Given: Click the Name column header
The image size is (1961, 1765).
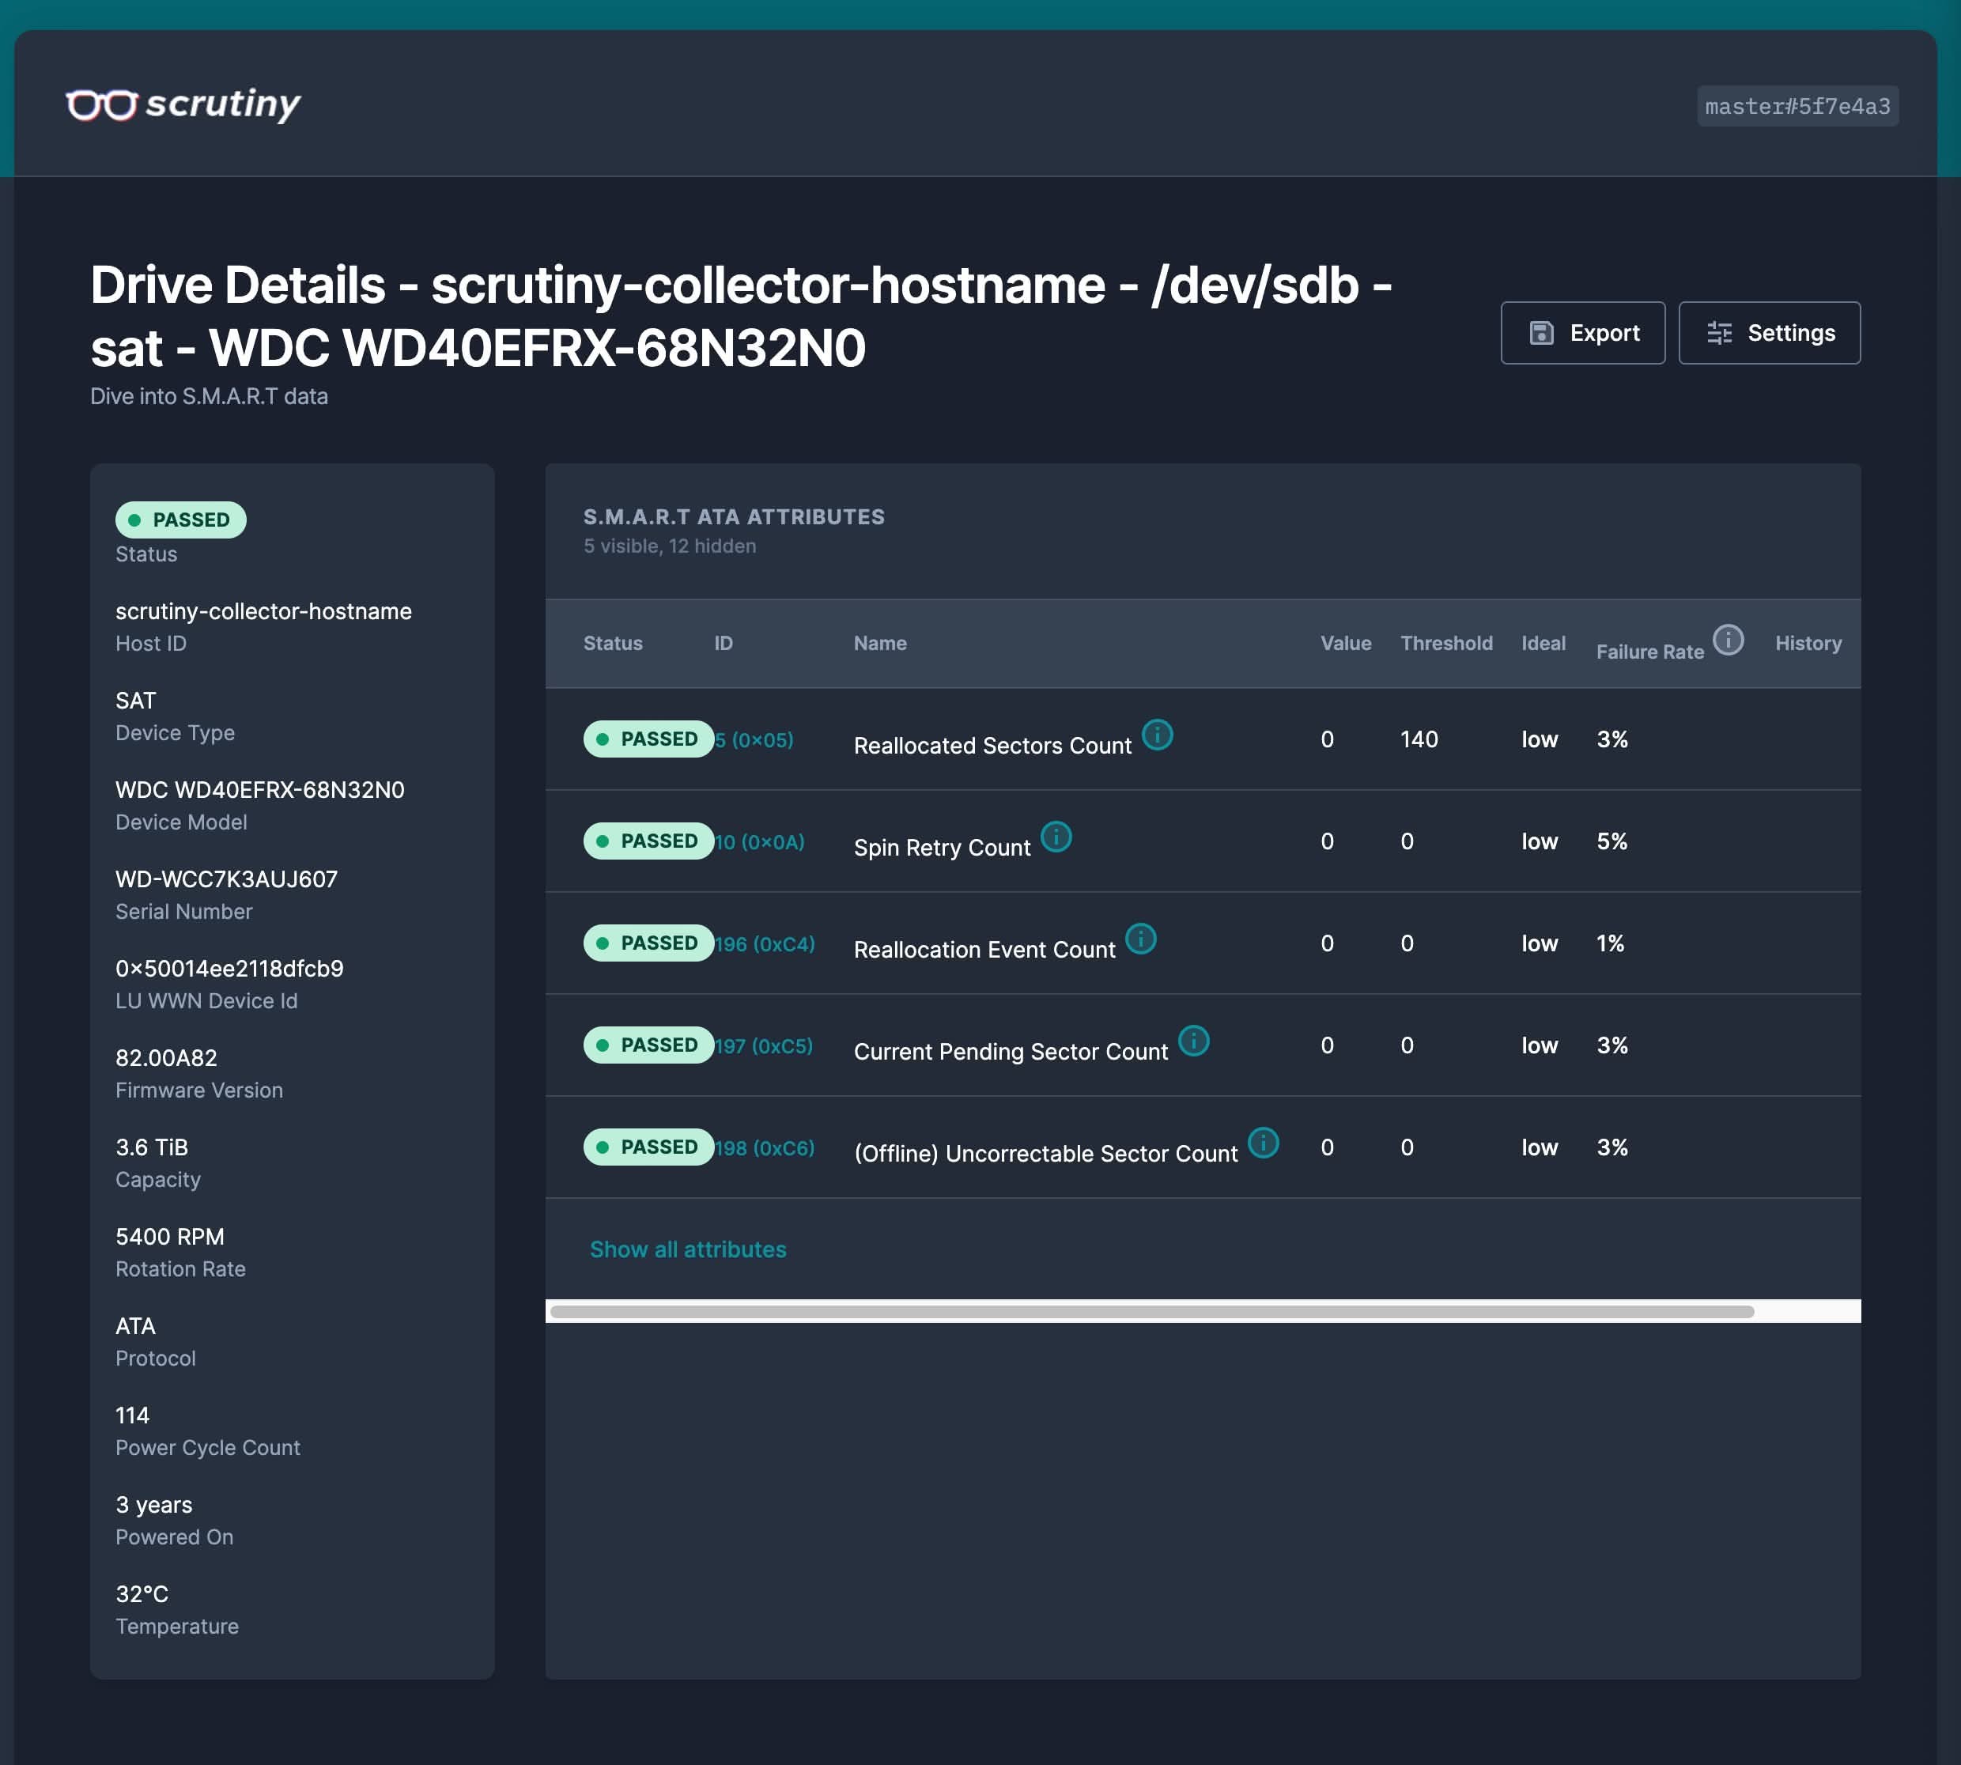Looking at the screenshot, I should (879, 643).
